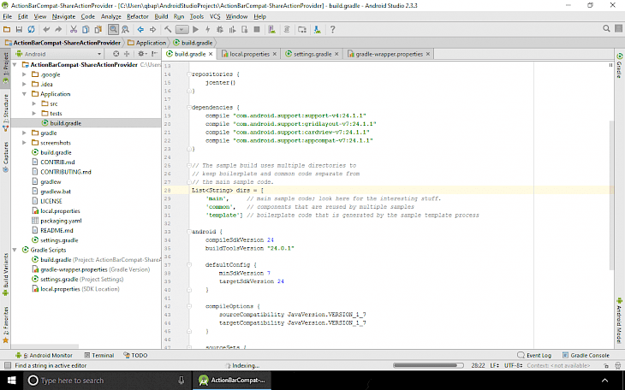This screenshot has height=390, width=625.
Task: Expand the screenshots folder
Action: (x=24, y=143)
